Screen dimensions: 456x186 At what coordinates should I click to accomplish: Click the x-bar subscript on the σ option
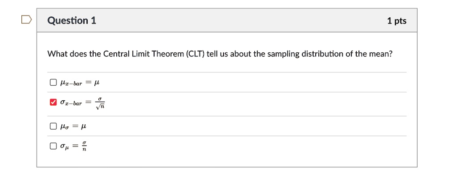coord(73,104)
